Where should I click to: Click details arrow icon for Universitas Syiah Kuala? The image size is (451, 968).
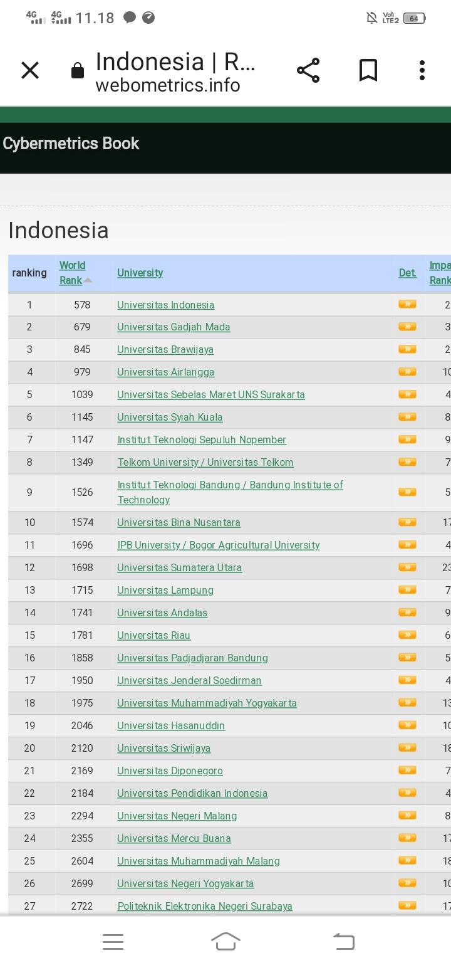407,416
